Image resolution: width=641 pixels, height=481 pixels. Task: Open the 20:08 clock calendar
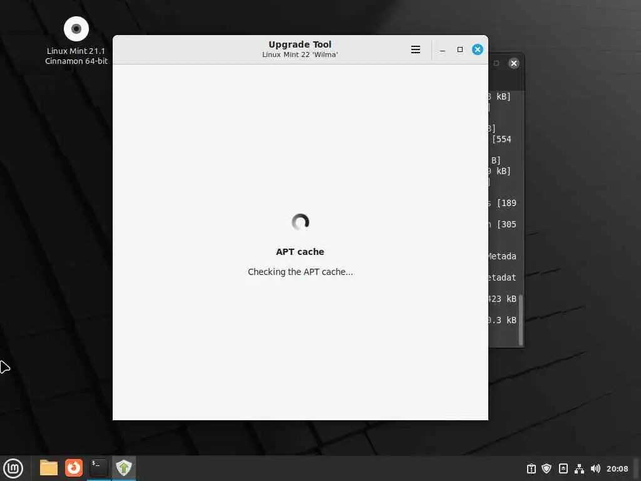coord(617,468)
